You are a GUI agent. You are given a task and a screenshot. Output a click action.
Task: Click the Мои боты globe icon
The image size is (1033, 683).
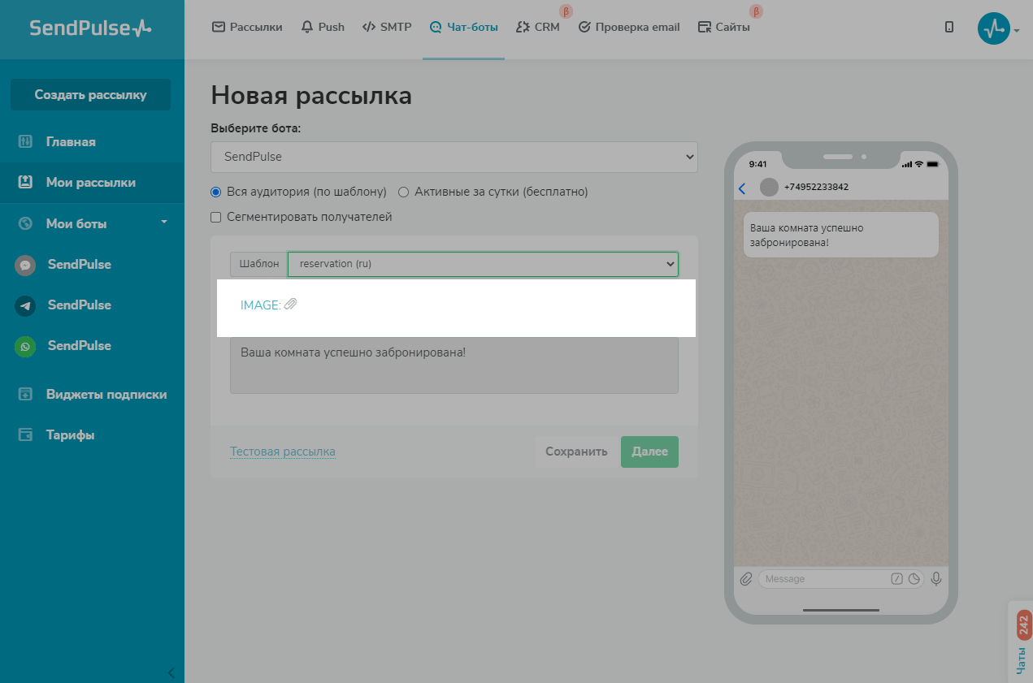(25, 223)
